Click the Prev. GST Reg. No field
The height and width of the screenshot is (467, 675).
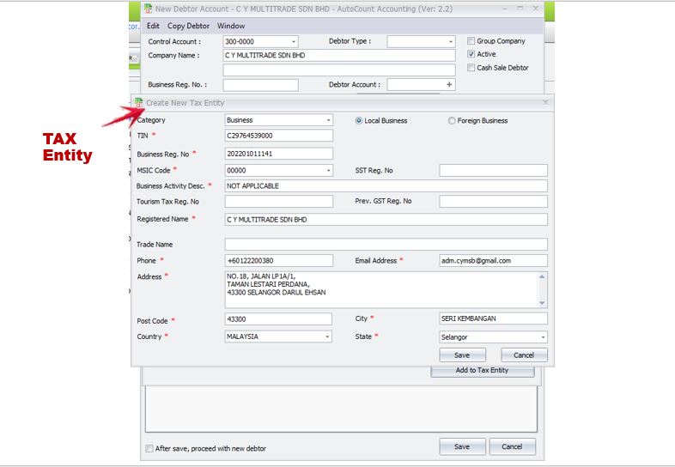[x=493, y=202]
